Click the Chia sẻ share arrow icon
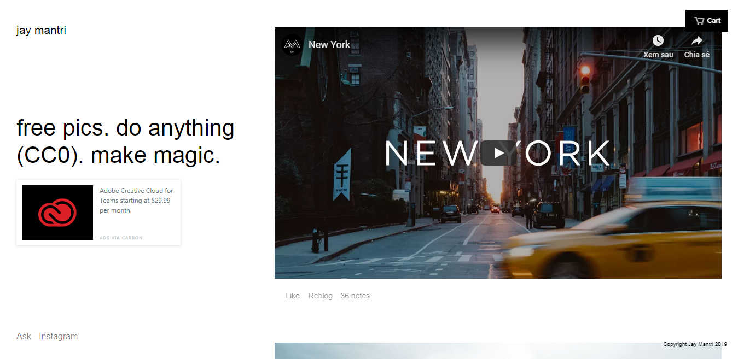 (696, 40)
